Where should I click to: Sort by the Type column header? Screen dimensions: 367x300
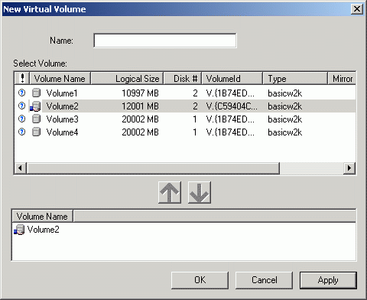295,78
